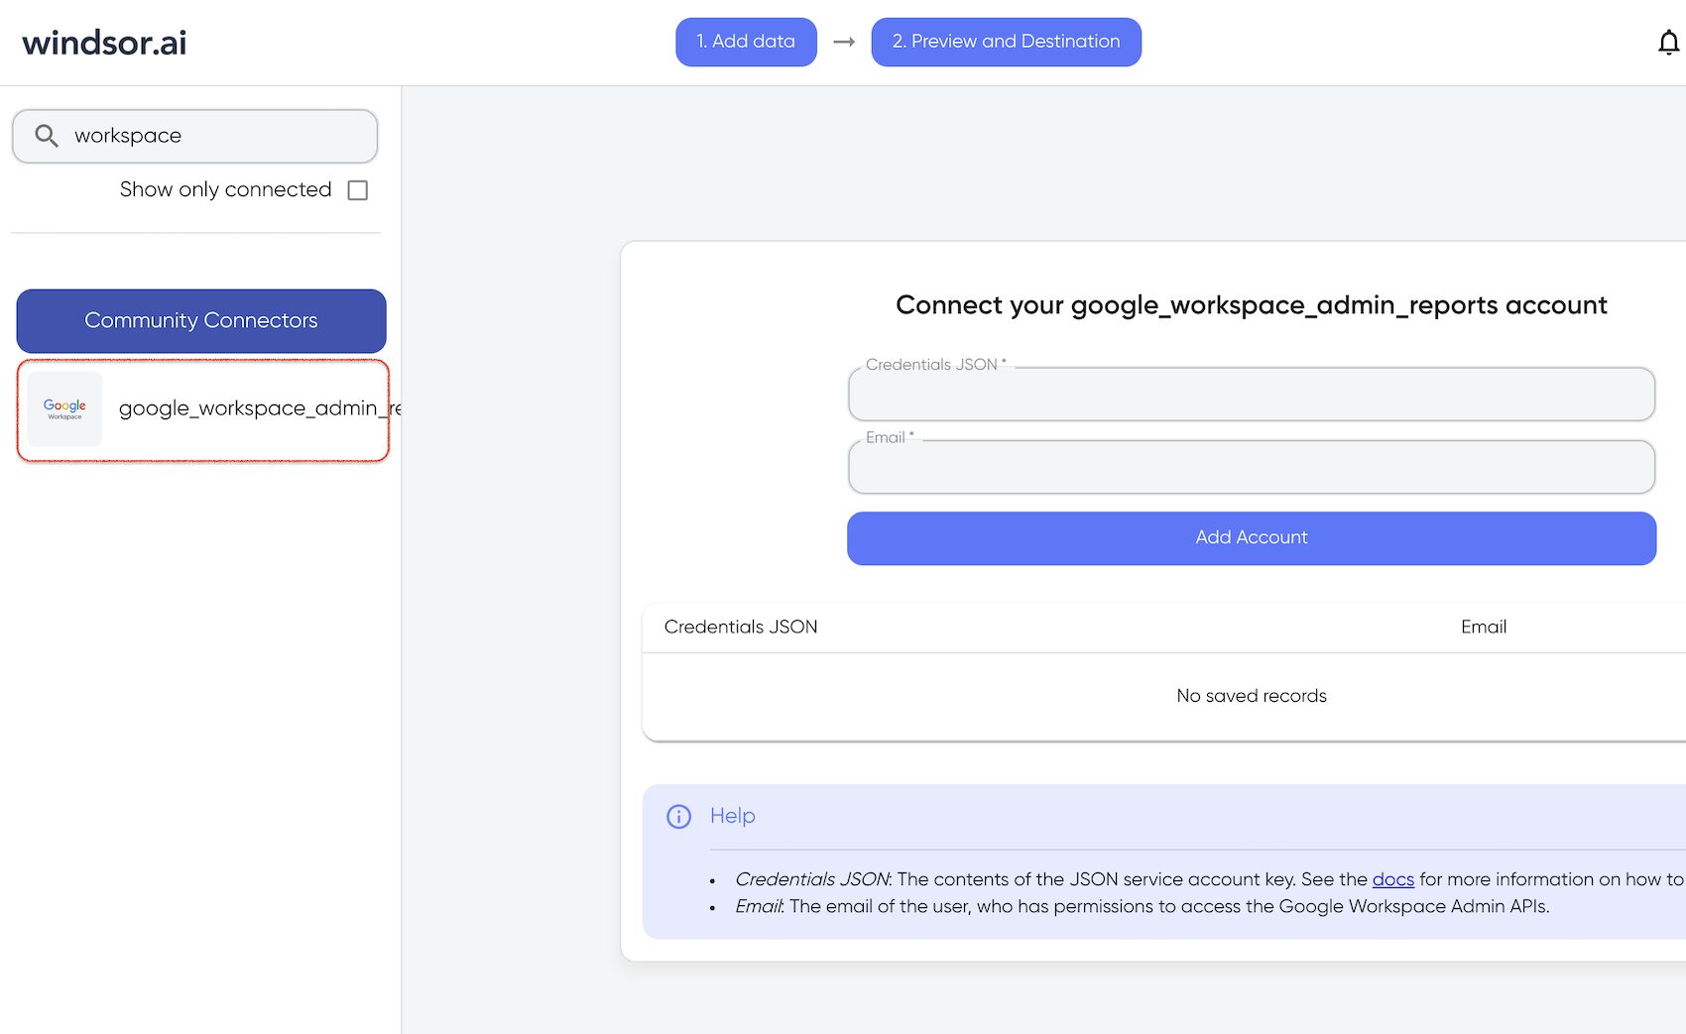This screenshot has height=1034, width=1686.
Task: Toggle the Show only connected checkbox
Action: [358, 190]
